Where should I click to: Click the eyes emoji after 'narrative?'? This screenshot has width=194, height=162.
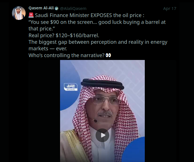108,55
